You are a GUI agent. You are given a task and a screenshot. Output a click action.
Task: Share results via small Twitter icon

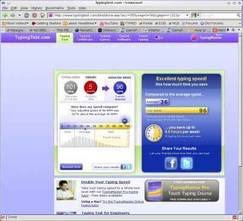point(129,167)
